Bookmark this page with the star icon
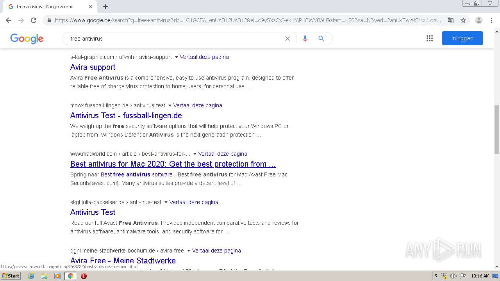Viewport: 500px width, 281px height. [x=463, y=20]
